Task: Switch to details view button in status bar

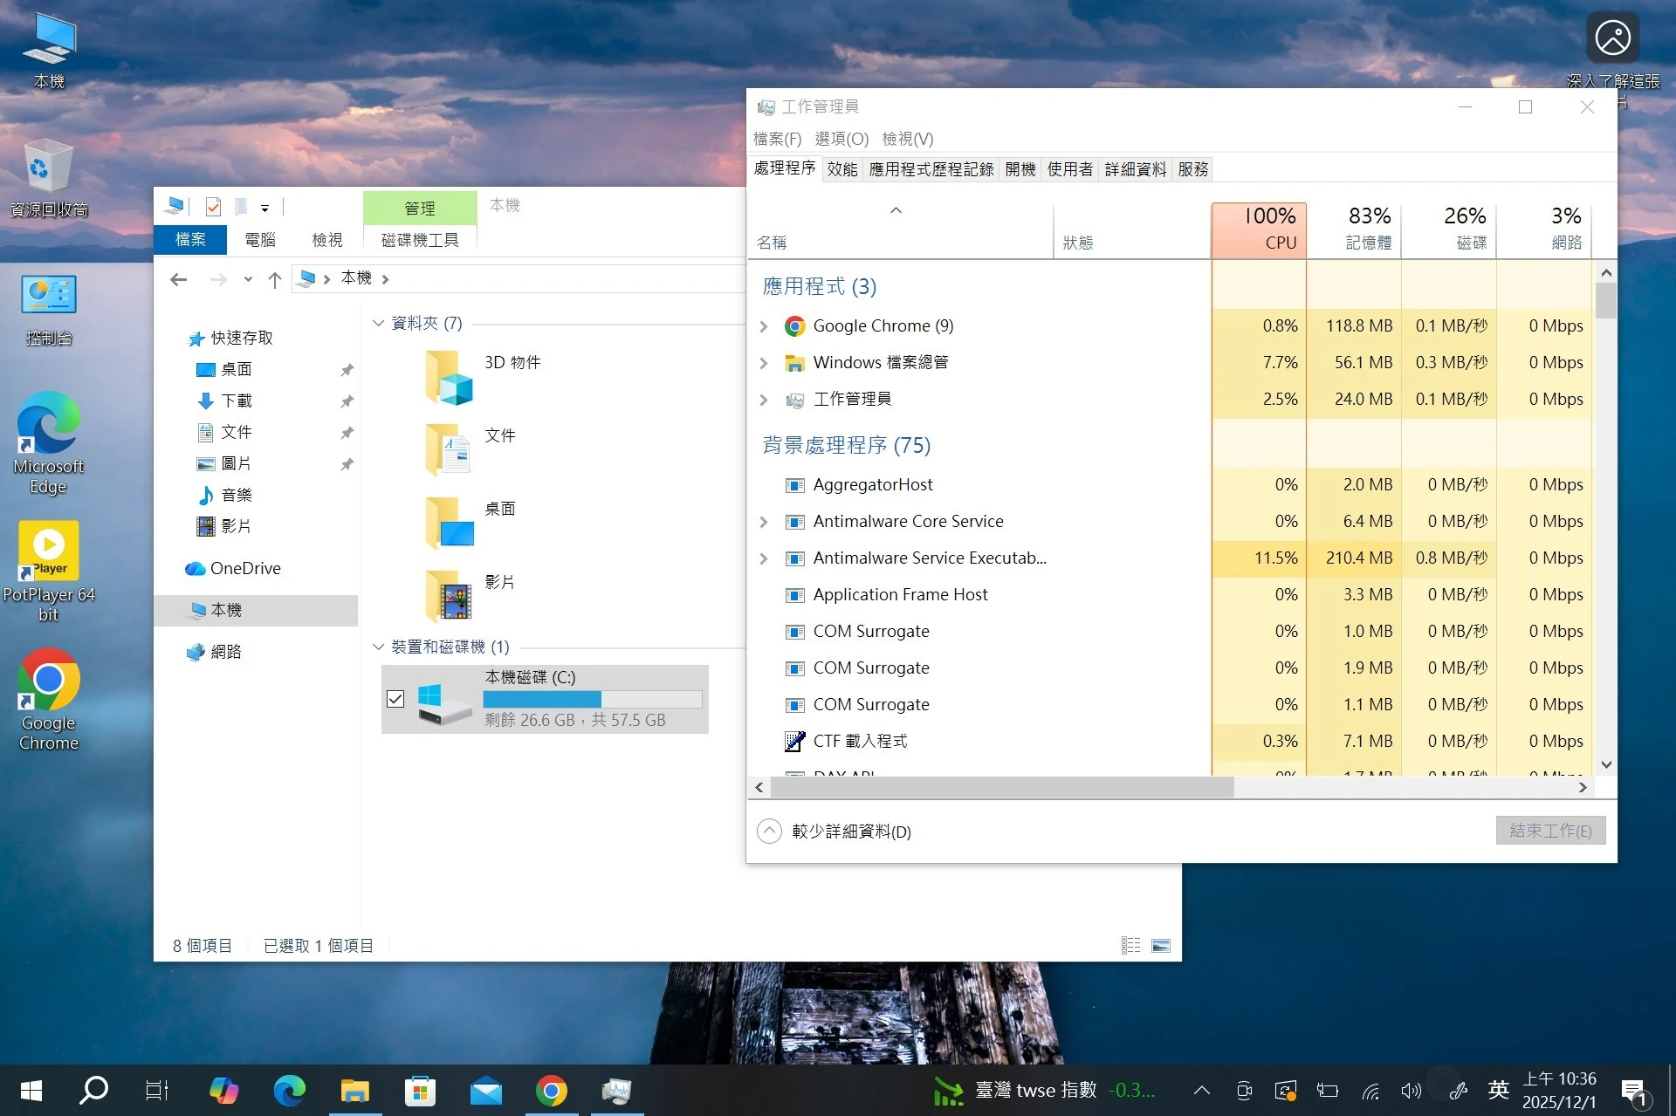Action: click(x=1130, y=946)
